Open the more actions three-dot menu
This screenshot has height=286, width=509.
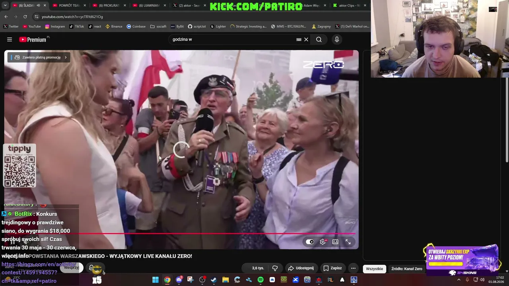coord(353,268)
